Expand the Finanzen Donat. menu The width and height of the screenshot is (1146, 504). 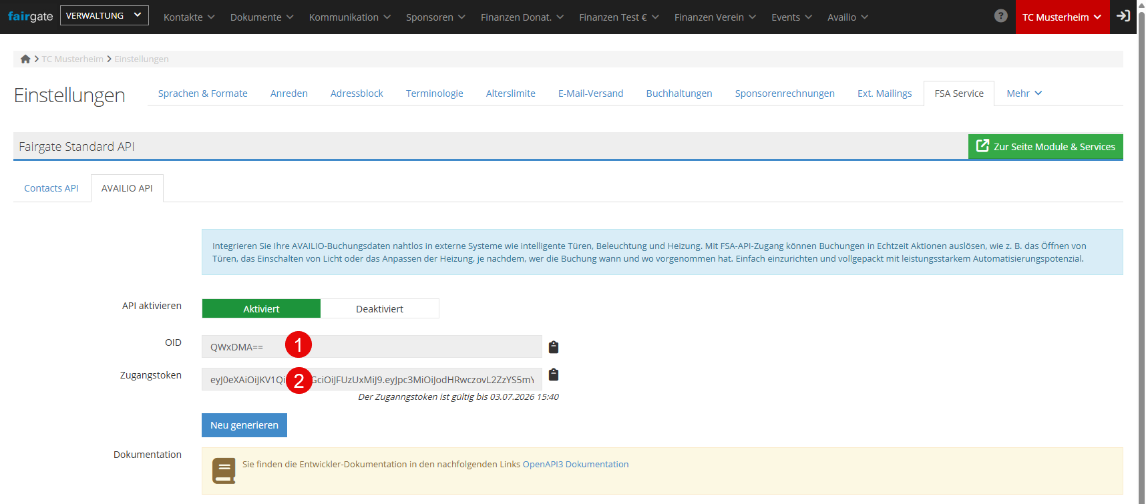click(522, 17)
